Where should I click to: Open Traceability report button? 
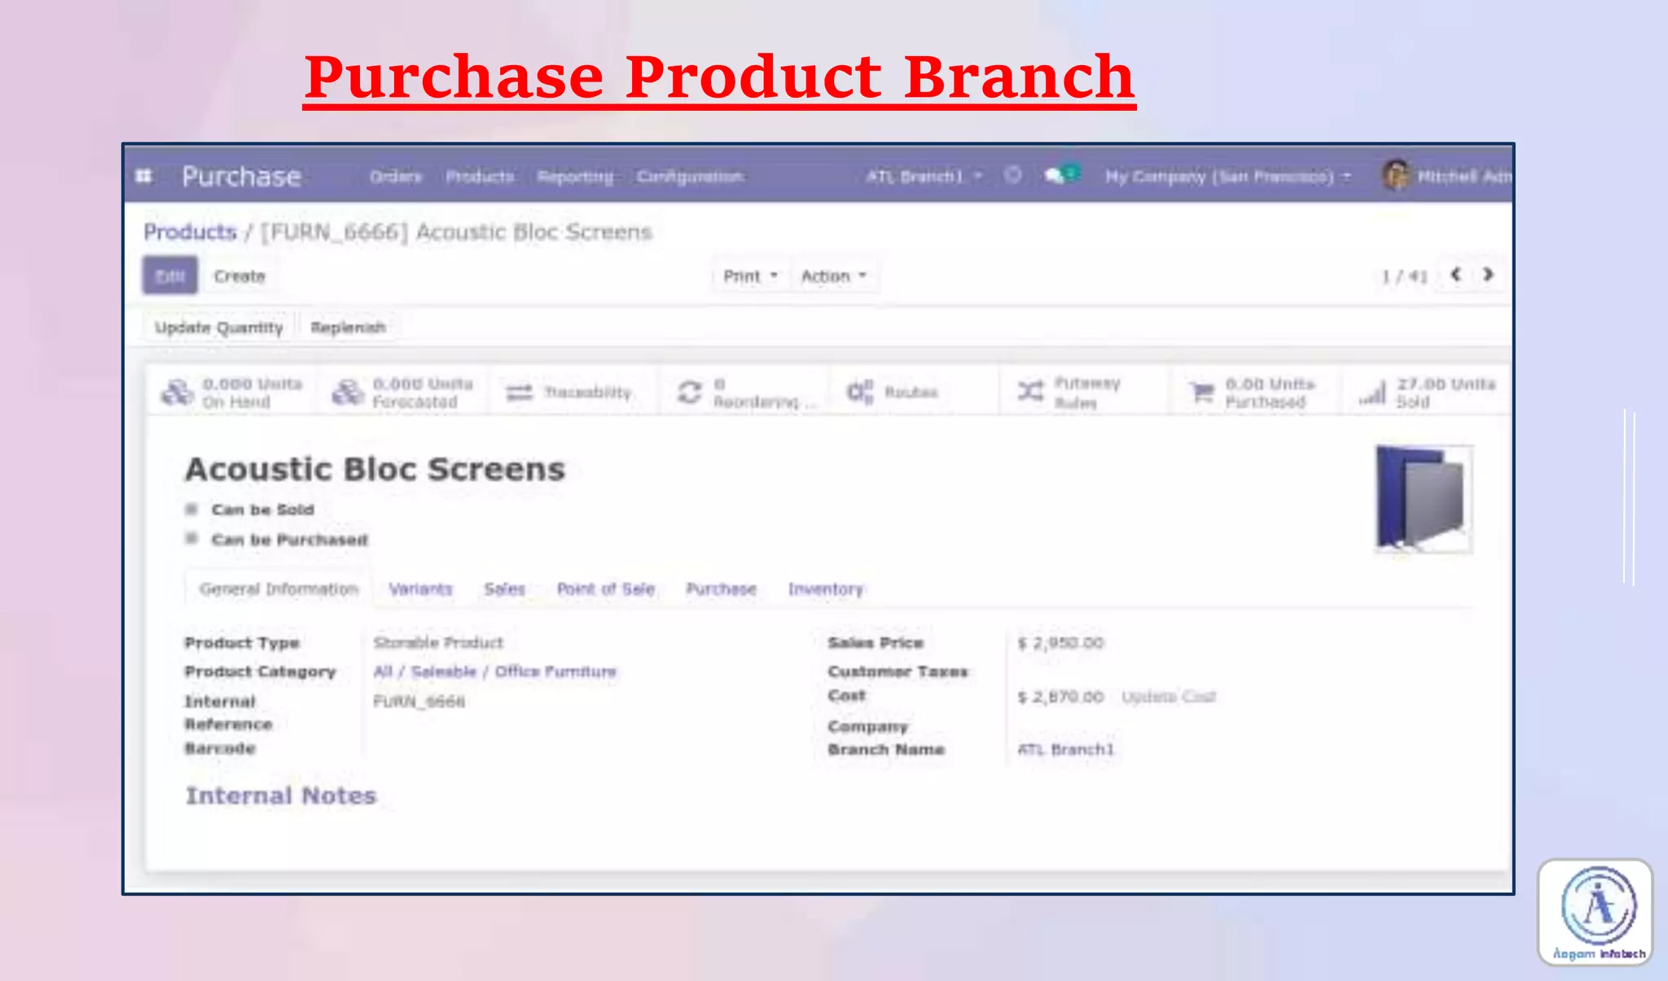(572, 392)
